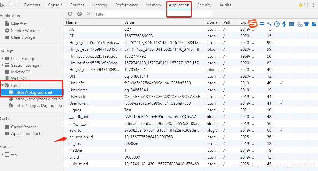The width and height of the screenshot is (318, 171).
Task: Select the AU cookie row
Action: (x=191, y=29)
